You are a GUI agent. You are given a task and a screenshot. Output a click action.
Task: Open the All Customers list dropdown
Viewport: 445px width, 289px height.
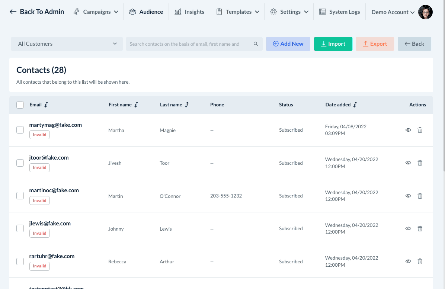coord(67,44)
